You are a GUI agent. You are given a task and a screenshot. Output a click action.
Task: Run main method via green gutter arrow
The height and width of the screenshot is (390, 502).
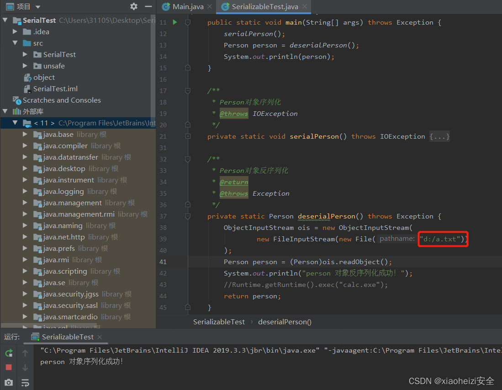click(175, 22)
